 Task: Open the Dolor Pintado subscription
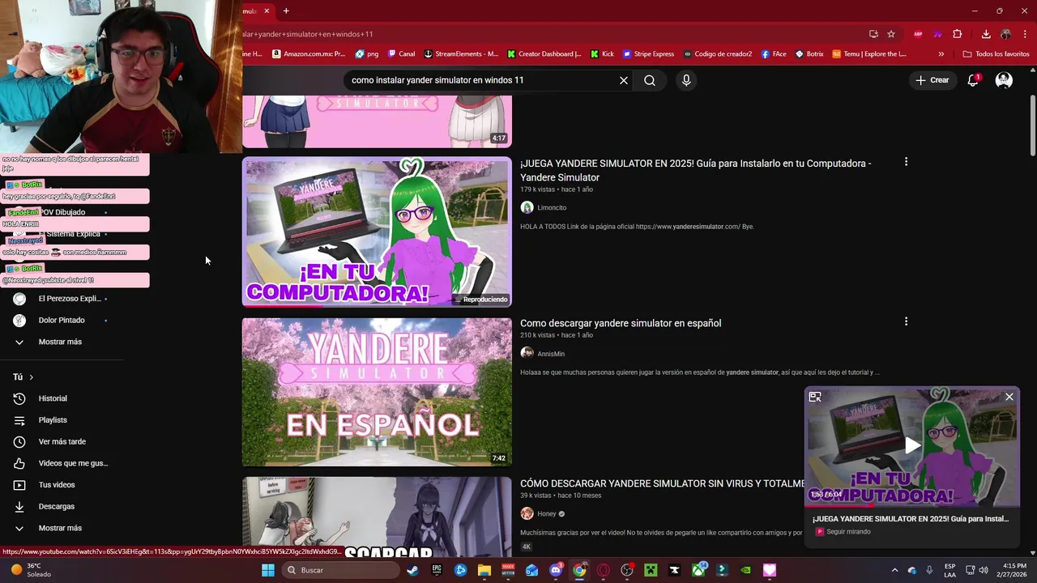click(x=62, y=320)
